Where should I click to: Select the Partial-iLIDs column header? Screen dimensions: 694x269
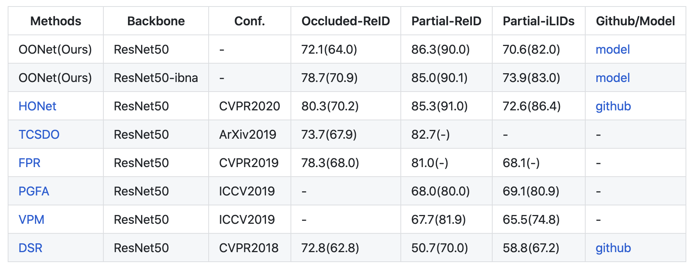(538, 21)
